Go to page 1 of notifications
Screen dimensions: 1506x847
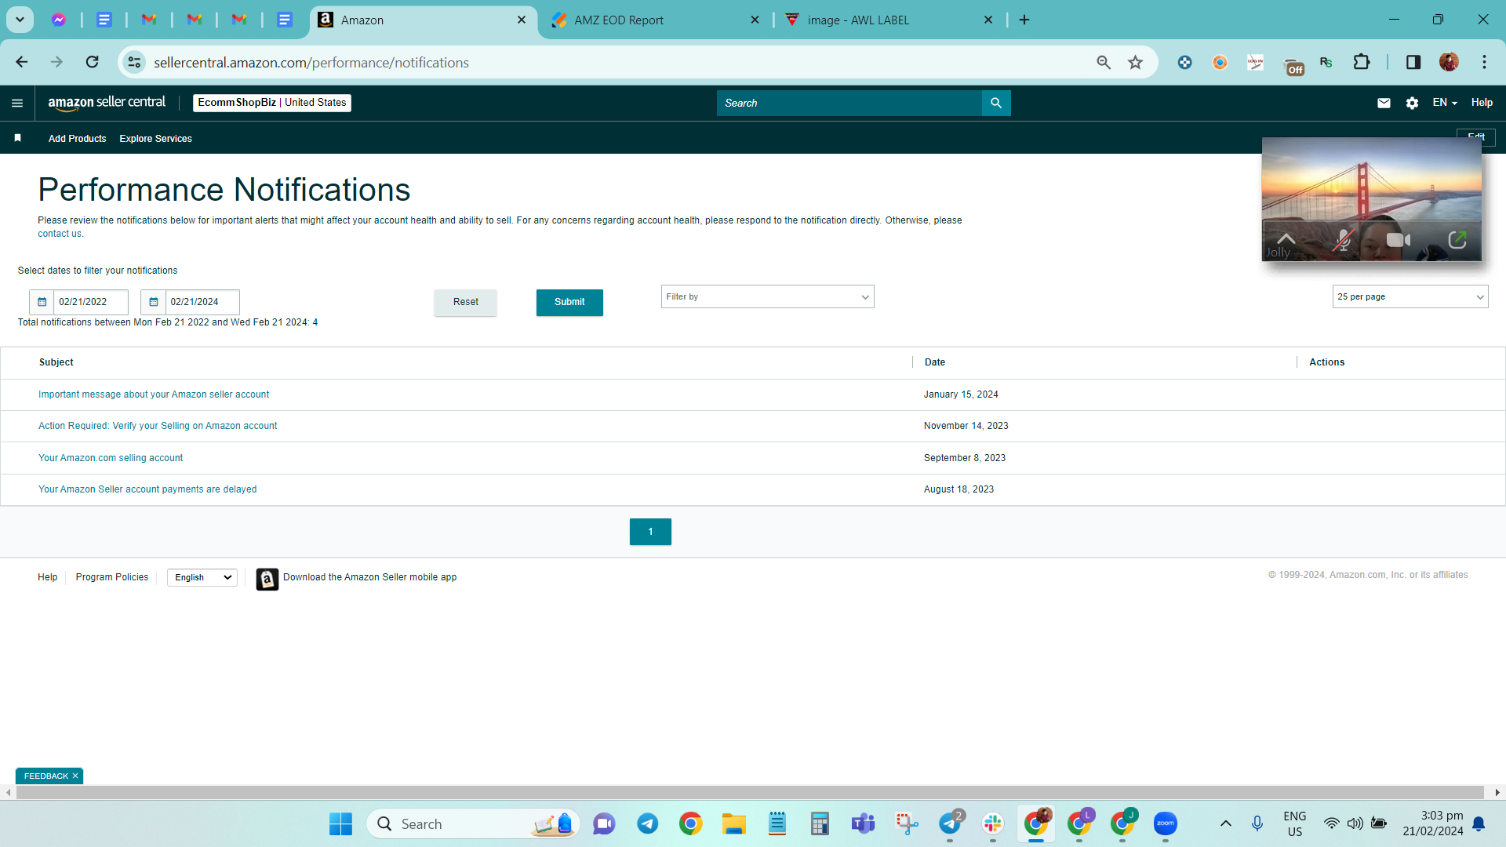650,532
